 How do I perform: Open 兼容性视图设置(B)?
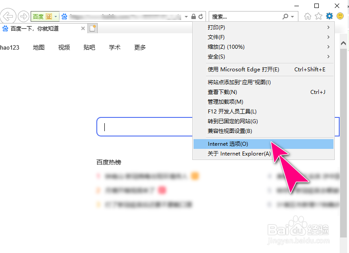coord(264,131)
